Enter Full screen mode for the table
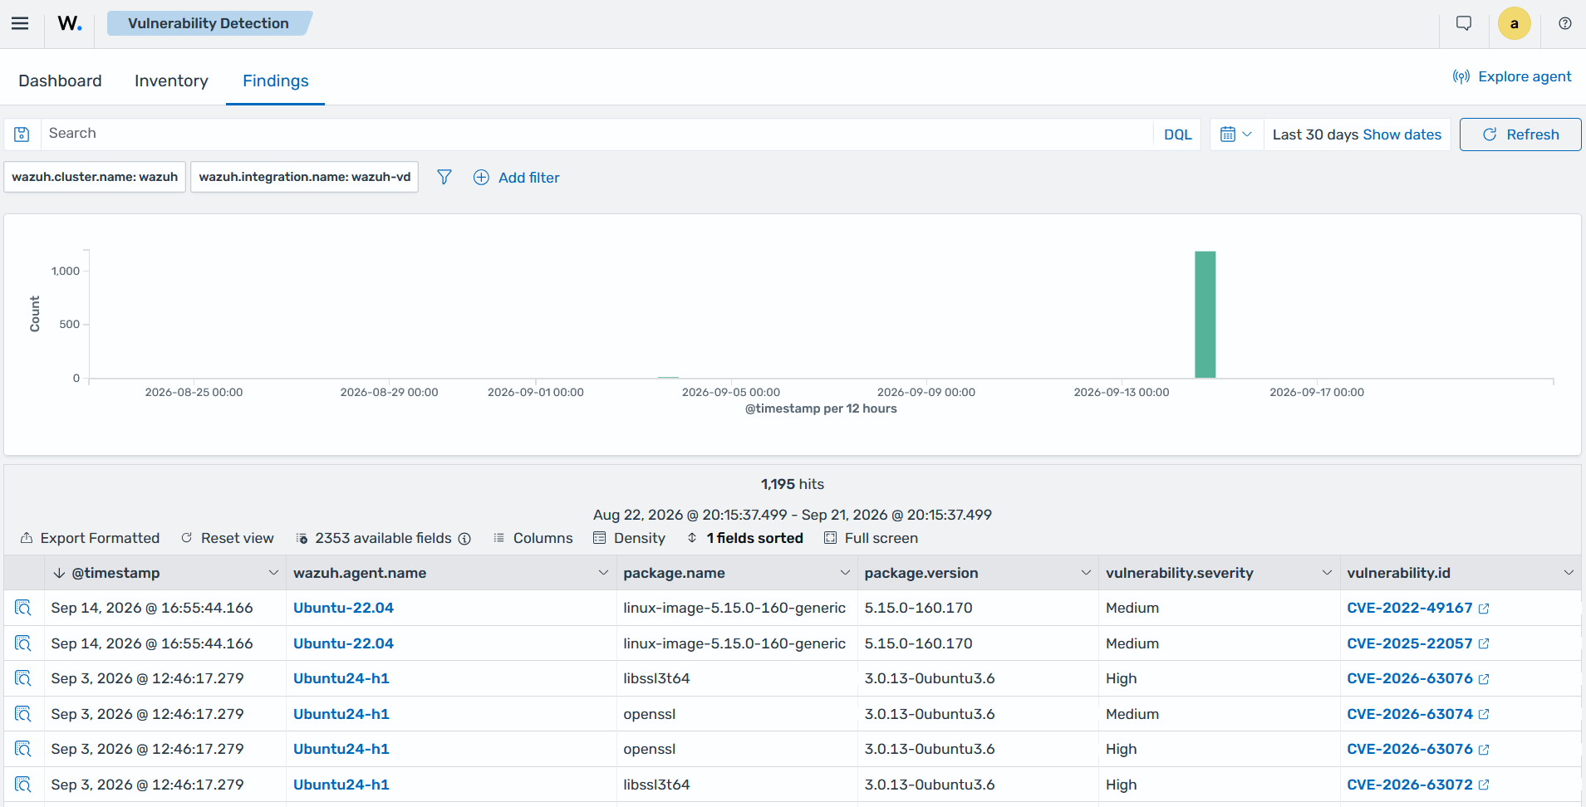The width and height of the screenshot is (1586, 807). pos(871,538)
